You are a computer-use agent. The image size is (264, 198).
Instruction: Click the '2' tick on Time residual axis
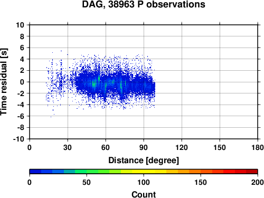click(22, 71)
